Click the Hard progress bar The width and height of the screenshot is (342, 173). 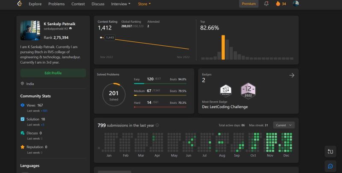(x=160, y=107)
